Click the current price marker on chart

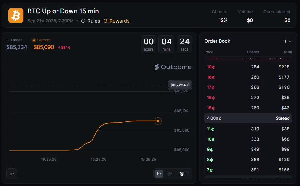click(158, 121)
